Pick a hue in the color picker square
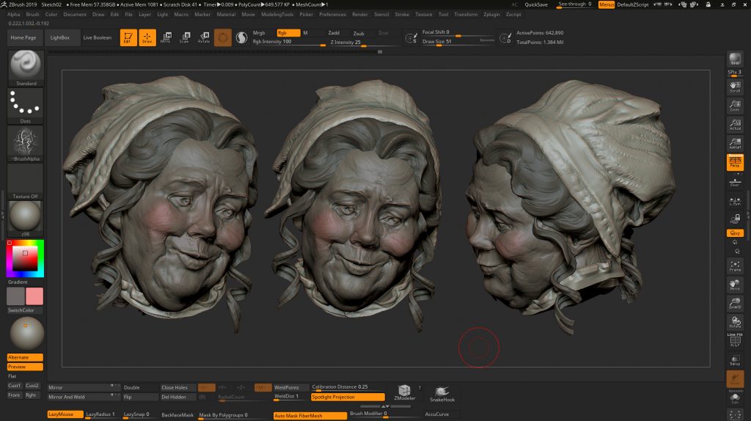Image resolution: width=751 pixels, height=421 pixels. (25, 259)
